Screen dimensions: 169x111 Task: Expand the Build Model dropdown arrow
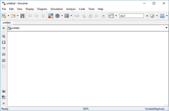click(x=167, y=16)
